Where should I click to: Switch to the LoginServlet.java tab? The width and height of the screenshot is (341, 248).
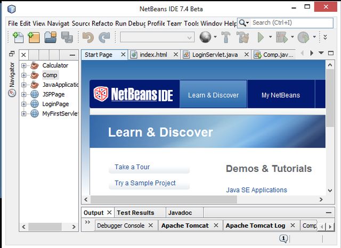click(x=215, y=55)
